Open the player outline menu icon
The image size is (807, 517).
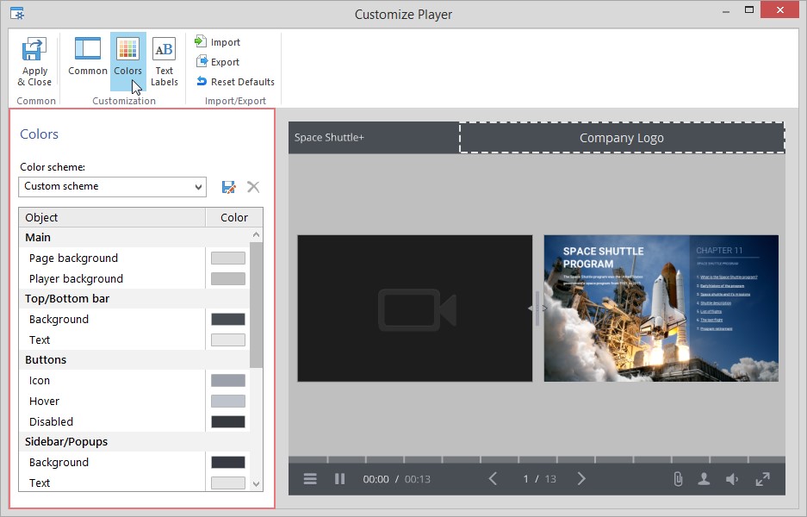pos(310,479)
